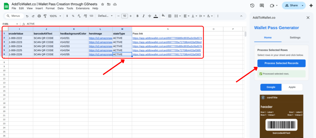Decrease decimal places
The image size is (316, 138).
click(79, 16)
